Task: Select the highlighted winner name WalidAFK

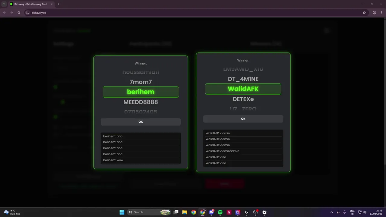Action: (x=243, y=89)
